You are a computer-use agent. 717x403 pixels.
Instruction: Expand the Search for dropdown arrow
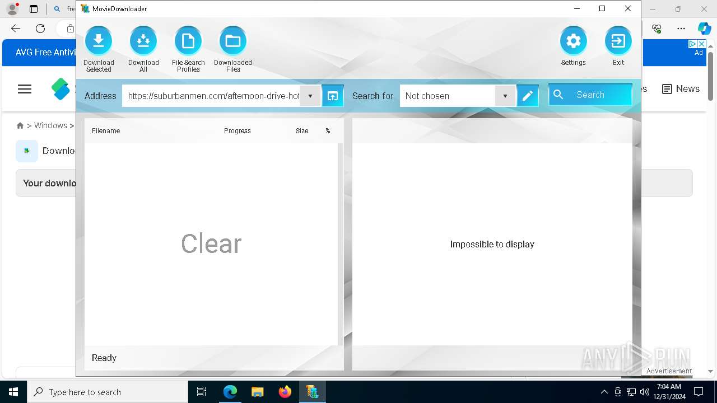tap(505, 96)
